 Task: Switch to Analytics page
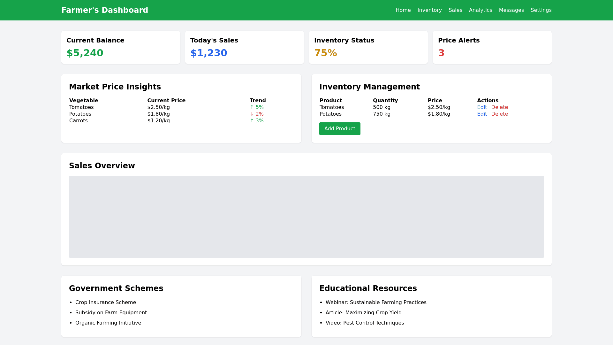[x=480, y=10]
